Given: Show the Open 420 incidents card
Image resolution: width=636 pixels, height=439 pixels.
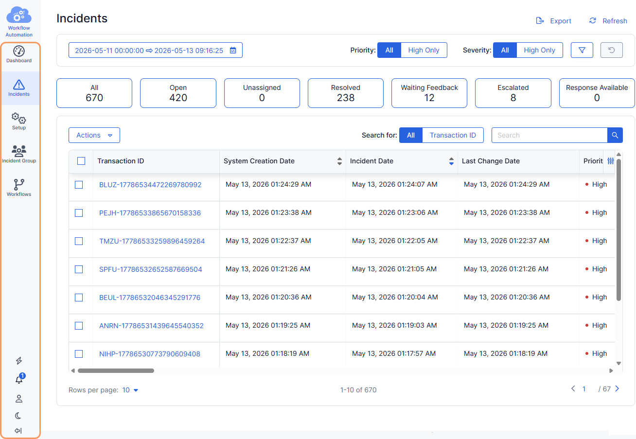Looking at the screenshot, I should click(x=178, y=93).
